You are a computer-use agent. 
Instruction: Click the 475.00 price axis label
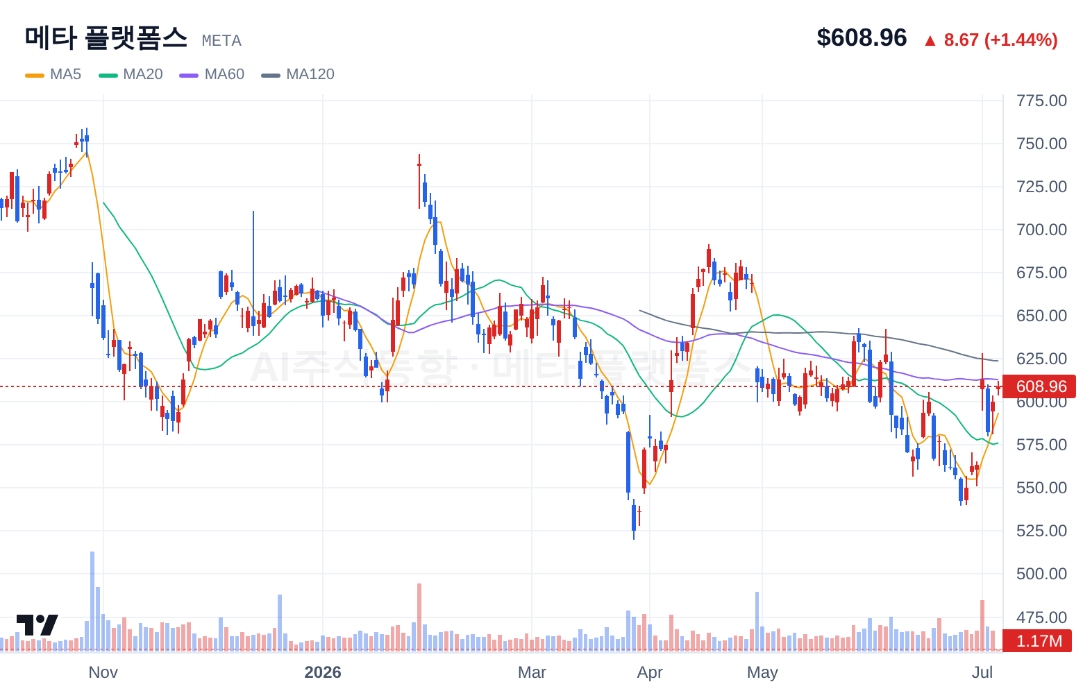(1041, 617)
